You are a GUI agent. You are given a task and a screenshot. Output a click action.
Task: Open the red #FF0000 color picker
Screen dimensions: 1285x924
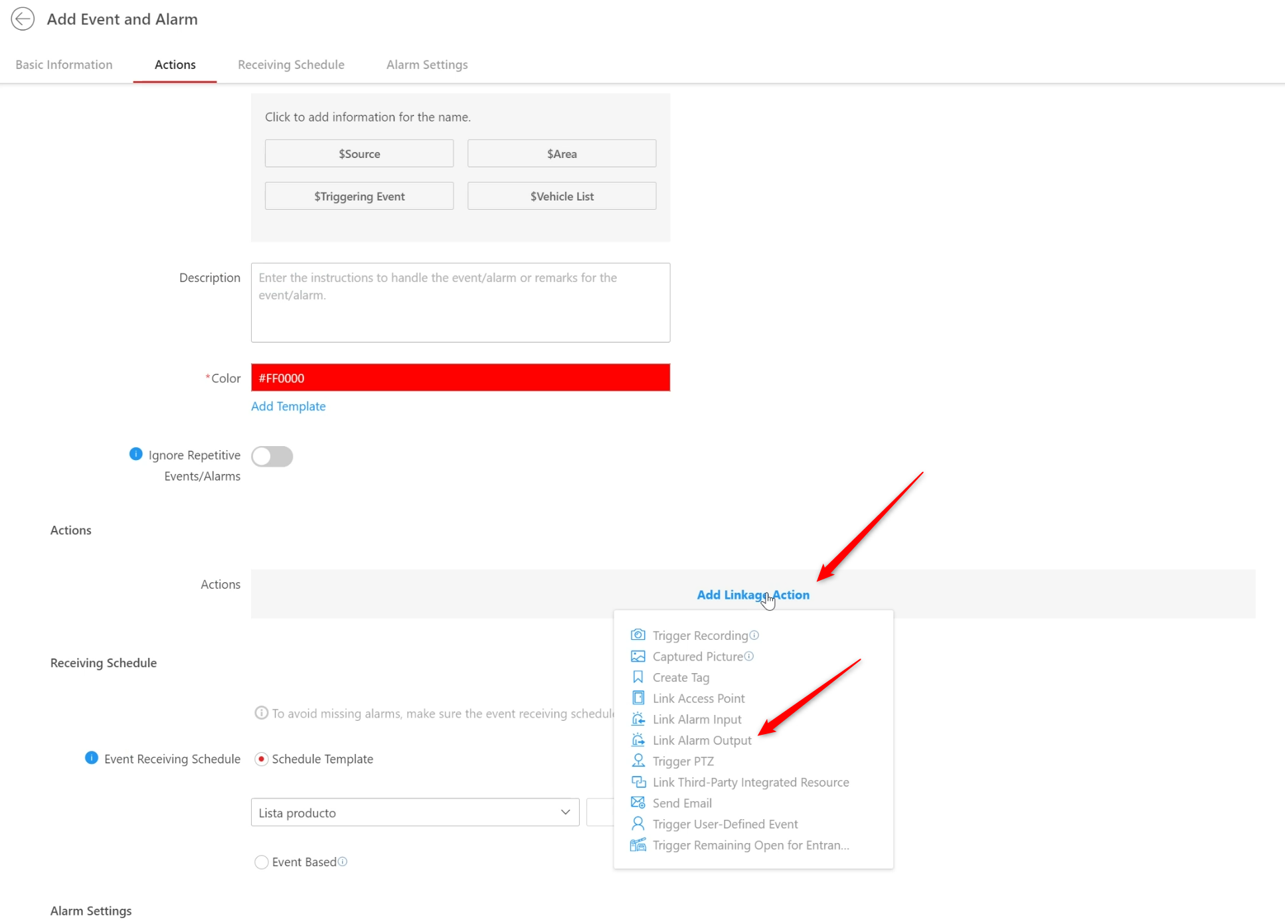(460, 377)
